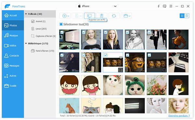Uncheck the laughing minion photo checkbox
The width and height of the screenshot is (195, 120).
(x=127, y=55)
